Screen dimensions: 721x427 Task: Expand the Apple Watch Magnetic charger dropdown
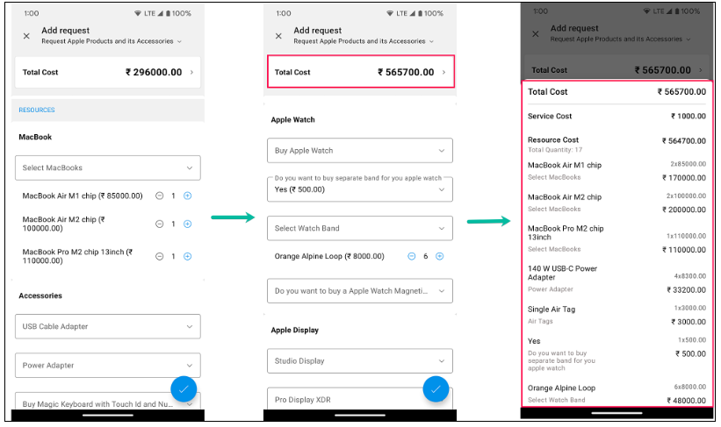coord(360,290)
